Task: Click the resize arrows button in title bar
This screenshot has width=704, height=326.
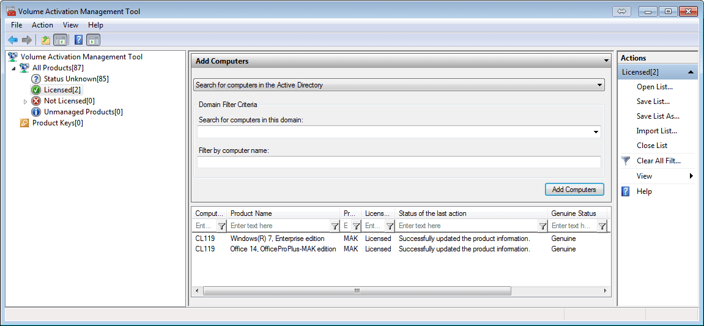Action: pyautogui.click(x=622, y=12)
